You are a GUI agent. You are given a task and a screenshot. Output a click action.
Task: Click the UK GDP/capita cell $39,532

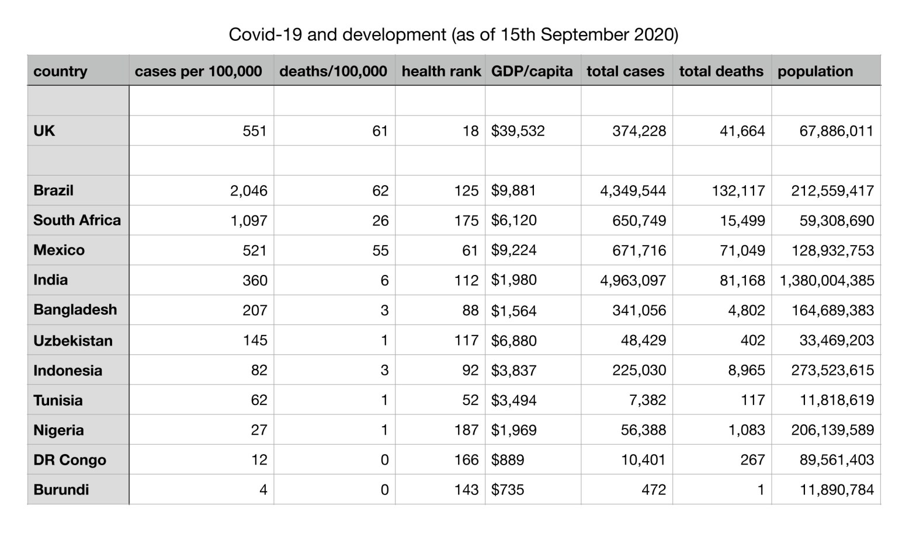518,131
